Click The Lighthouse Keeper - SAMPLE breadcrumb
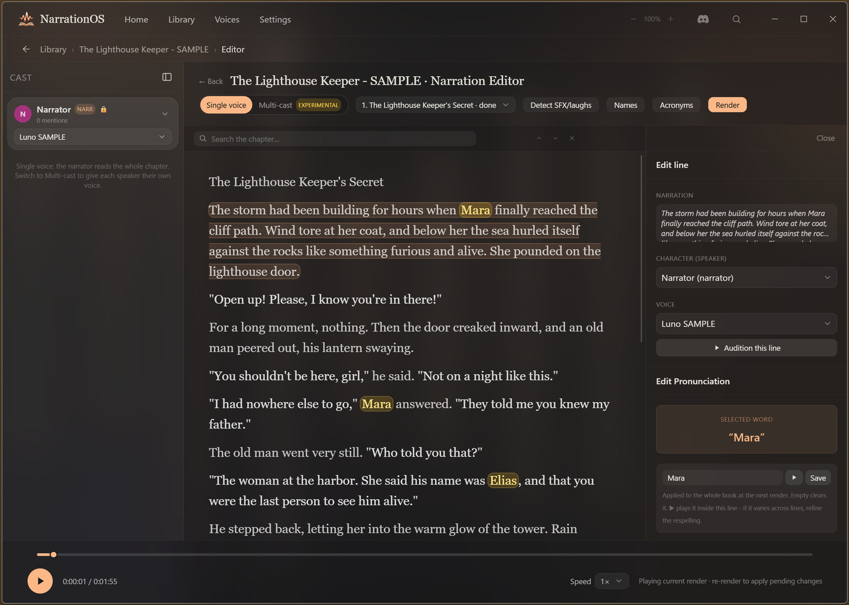The image size is (849, 605). tap(144, 49)
